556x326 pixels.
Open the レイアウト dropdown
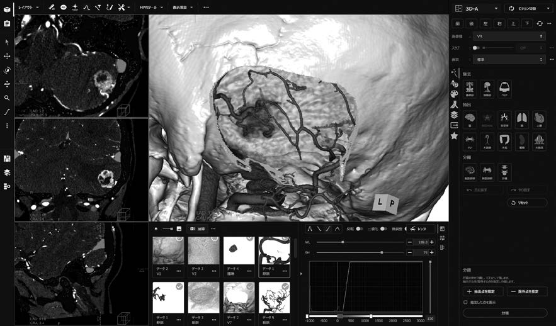point(28,7)
